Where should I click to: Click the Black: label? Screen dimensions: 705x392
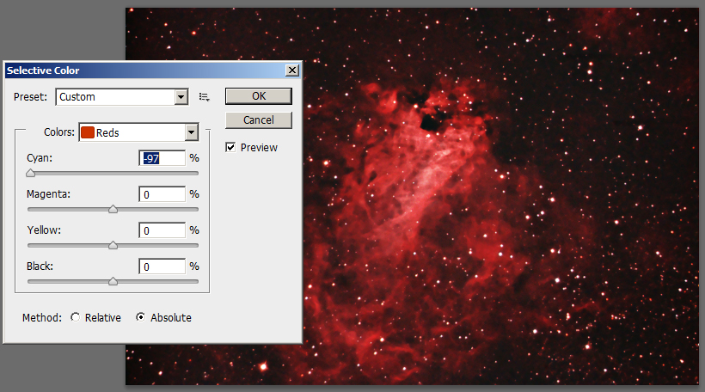tap(40, 266)
